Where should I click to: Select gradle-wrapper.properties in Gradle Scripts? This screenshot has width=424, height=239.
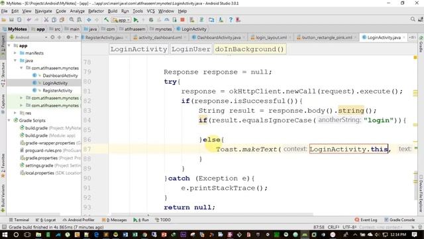pos(50,143)
